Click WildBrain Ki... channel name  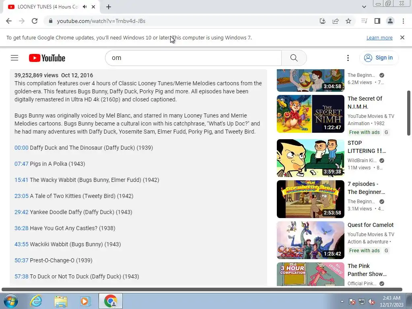(x=362, y=160)
